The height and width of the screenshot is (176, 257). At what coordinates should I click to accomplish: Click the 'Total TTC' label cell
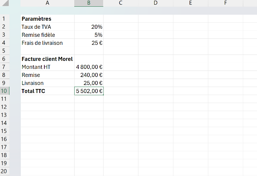tap(47, 91)
